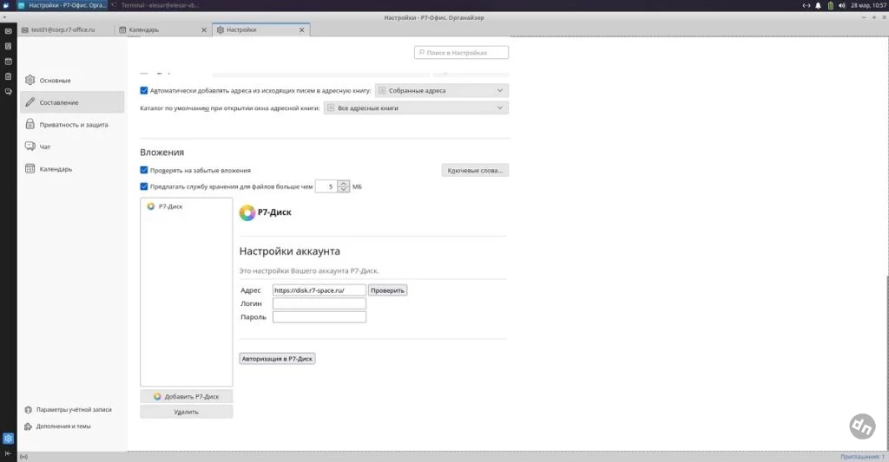Image resolution: width=889 pixels, height=462 pixels.
Task: Click the Добавить Р7-Диск button
Action: (187, 396)
